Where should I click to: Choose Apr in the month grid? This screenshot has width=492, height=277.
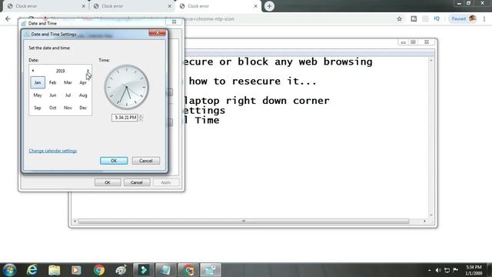(x=83, y=82)
